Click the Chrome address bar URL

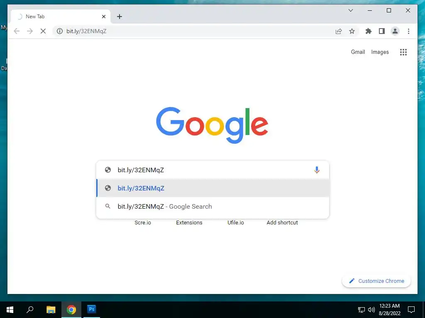pyautogui.click(x=86, y=31)
